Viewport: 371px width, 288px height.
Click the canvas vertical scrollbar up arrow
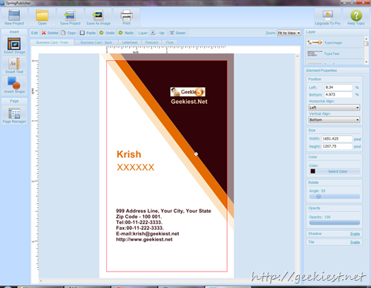[298, 56]
